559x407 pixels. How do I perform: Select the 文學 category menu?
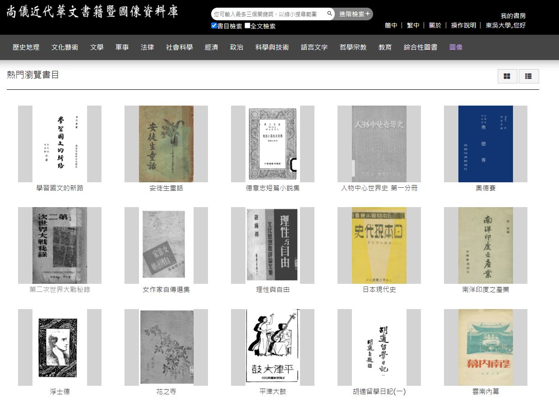(97, 47)
